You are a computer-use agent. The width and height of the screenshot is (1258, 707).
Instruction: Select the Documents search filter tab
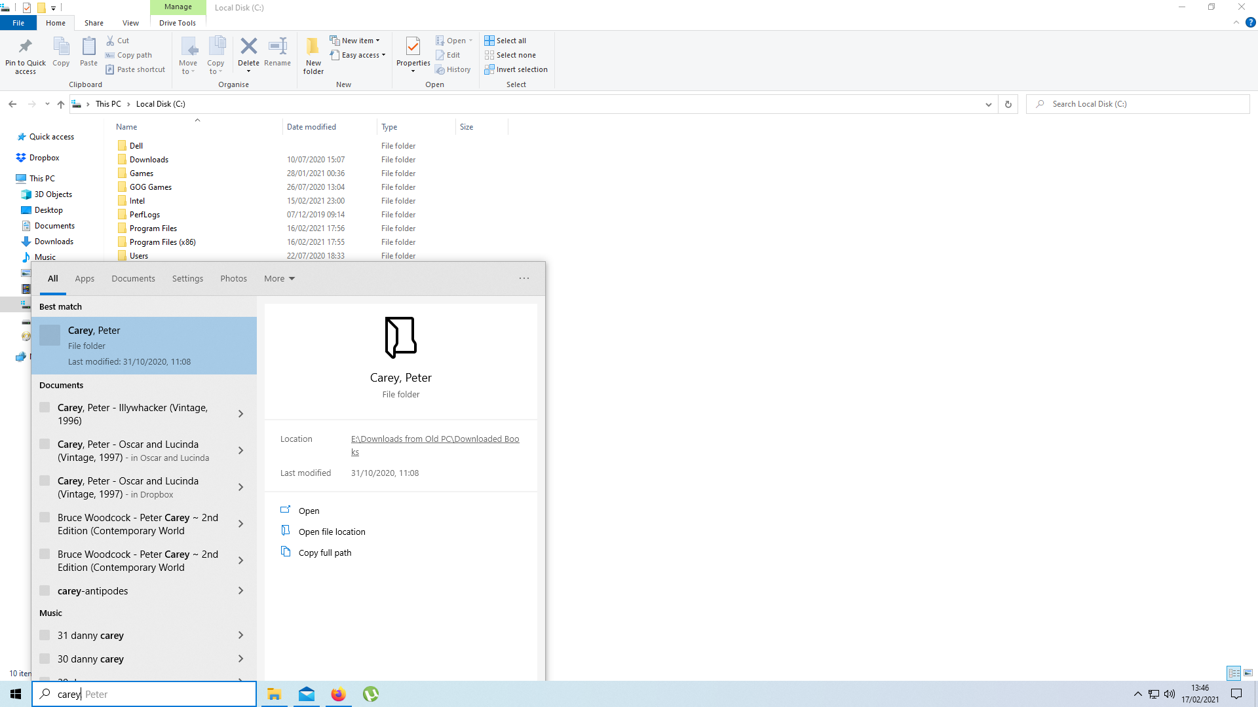(133, 278)
